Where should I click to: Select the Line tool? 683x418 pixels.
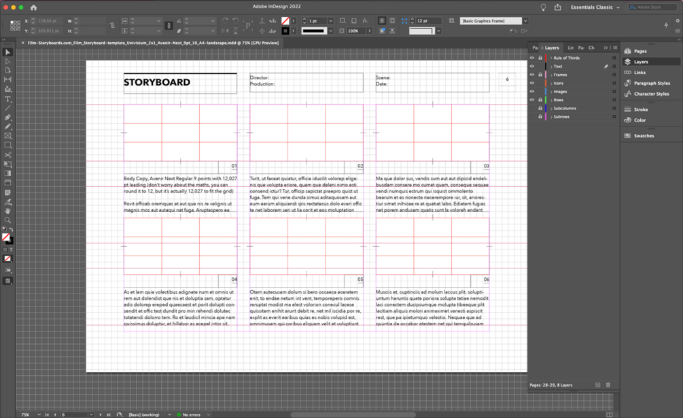coord(7,108)
